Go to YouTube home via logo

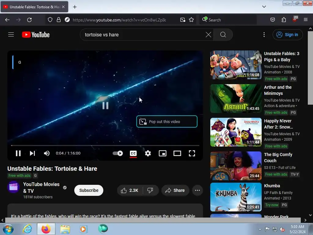36,35
